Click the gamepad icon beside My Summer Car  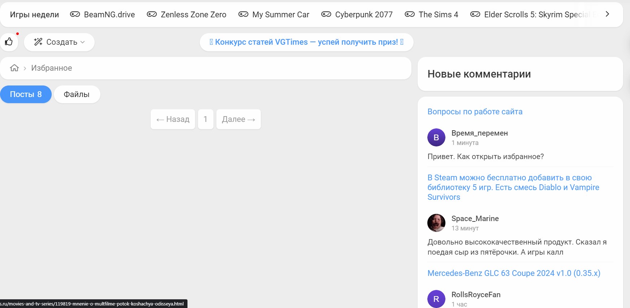click(x=243, y=14)
